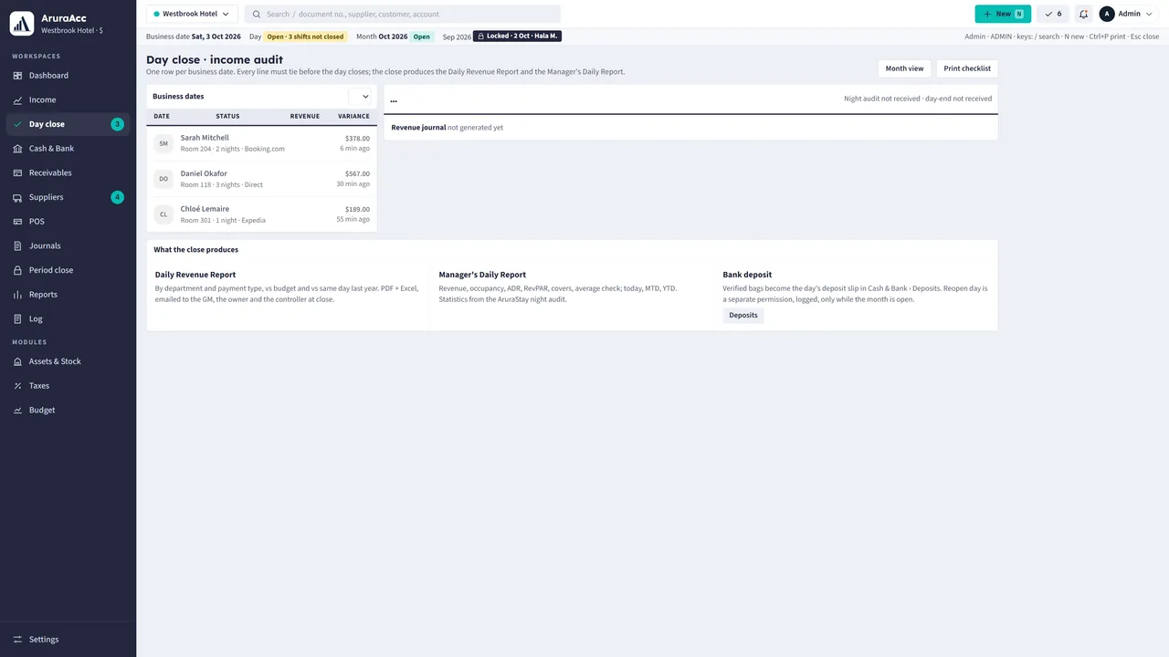Click the Assets & Stock icon

[x=18, y=361]
